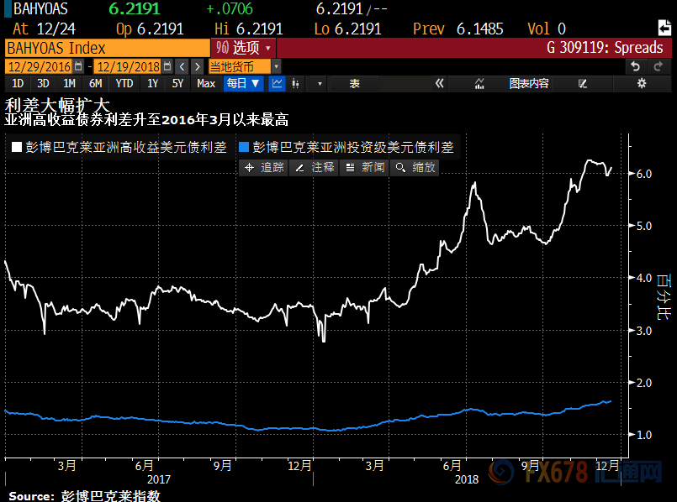Click the 5.0 y-axis label
This screenshot has width=677, height=502.
[x=644, y=226]
